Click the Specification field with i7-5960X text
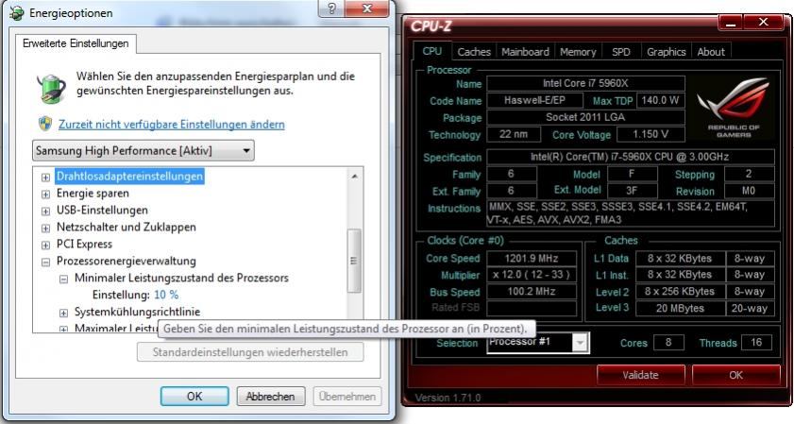794x424 pixels. [631, 157]
